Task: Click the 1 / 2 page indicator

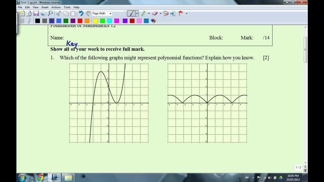Action: (x=298, y=167)
